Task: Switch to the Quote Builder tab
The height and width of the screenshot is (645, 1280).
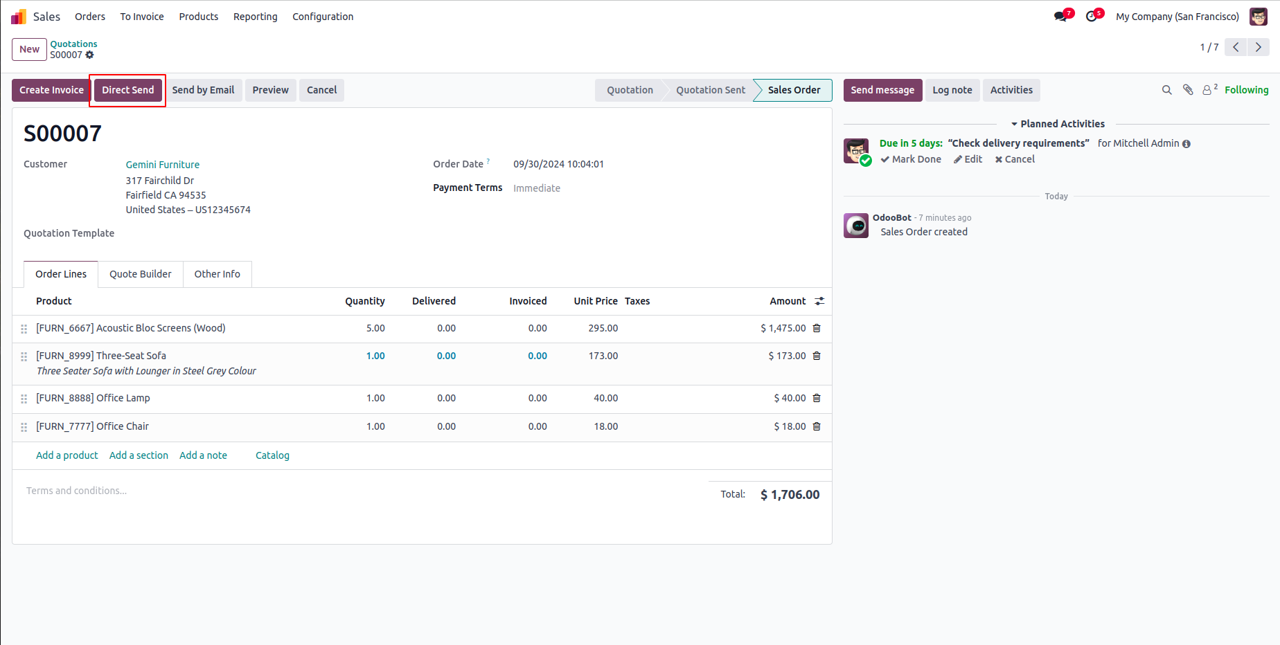Action: [141, 274]
